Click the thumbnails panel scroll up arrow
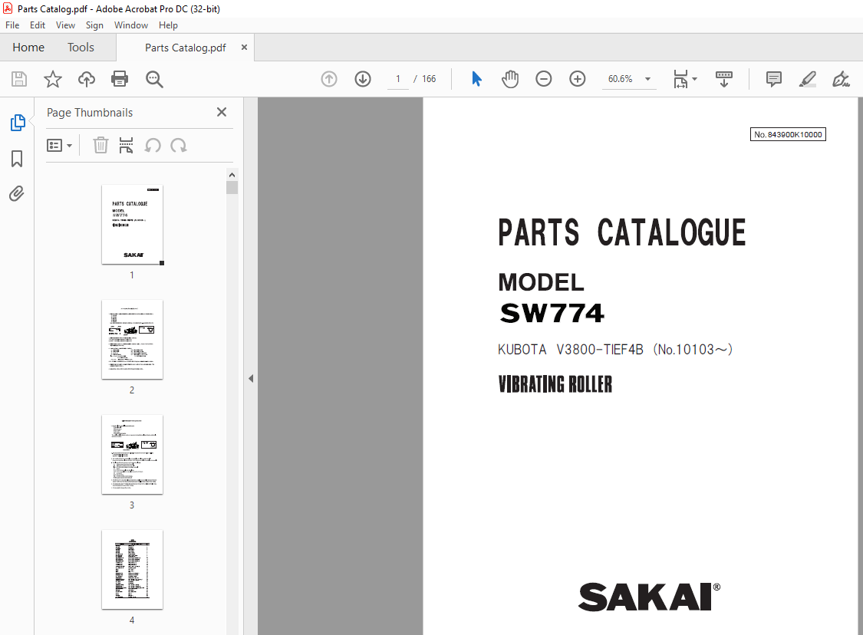The image size is (863, 635). point(232,175)
